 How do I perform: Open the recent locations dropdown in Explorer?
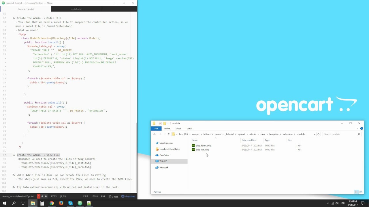coord(165,134)
